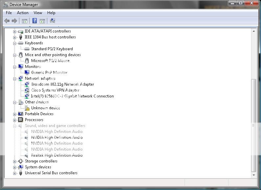Click the Cisco Systems VPN Adapter icon
This screenshot has width=261, height=190.
click(27, 90)
